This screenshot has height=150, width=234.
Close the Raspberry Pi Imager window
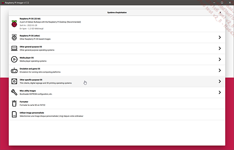tap(230, 2)
